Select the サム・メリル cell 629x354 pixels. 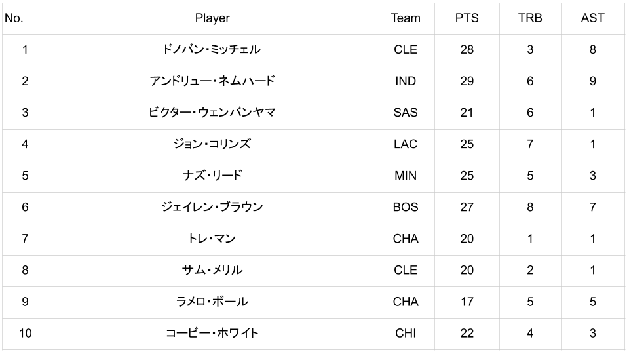(x=212, y=270)
